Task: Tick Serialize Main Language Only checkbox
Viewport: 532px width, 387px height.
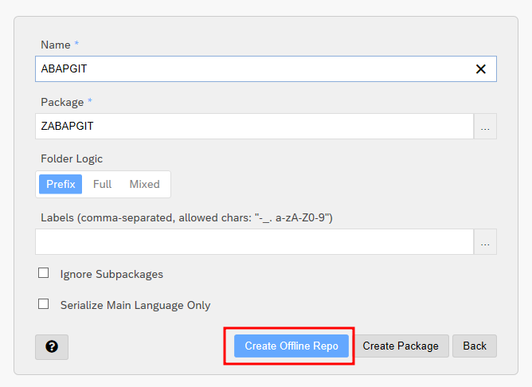Action: [x=44, y=304]
